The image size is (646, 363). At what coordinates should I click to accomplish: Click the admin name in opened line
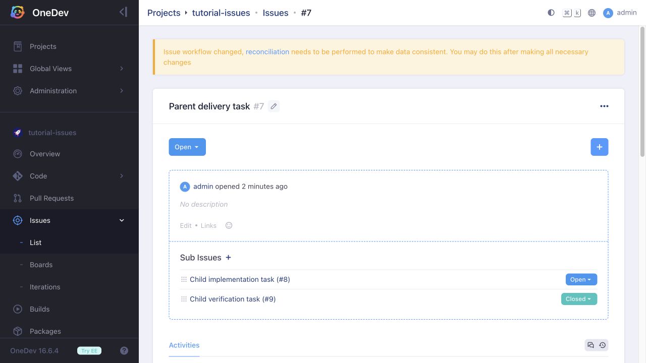click(x=203, y=187)
